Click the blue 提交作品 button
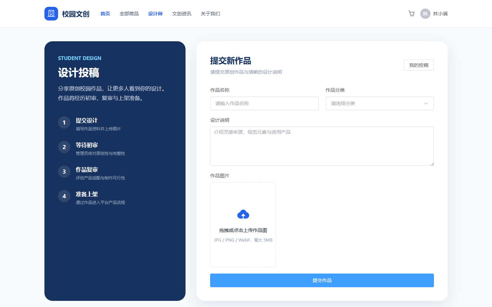492x307 pixels. tap(322, 280)
